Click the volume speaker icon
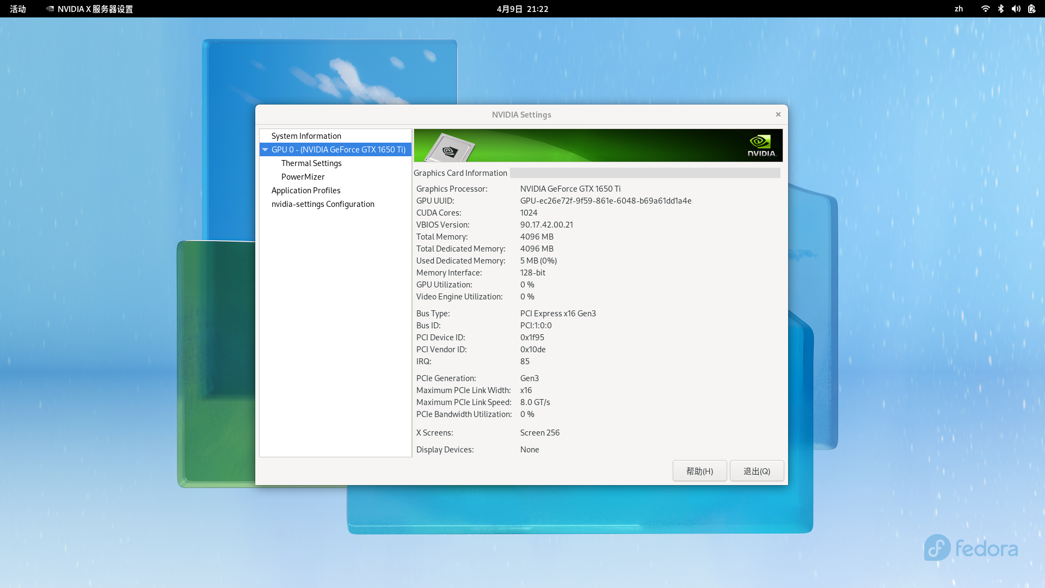Viewport: 1045px width, 588px height. (x=1016, y=9)
